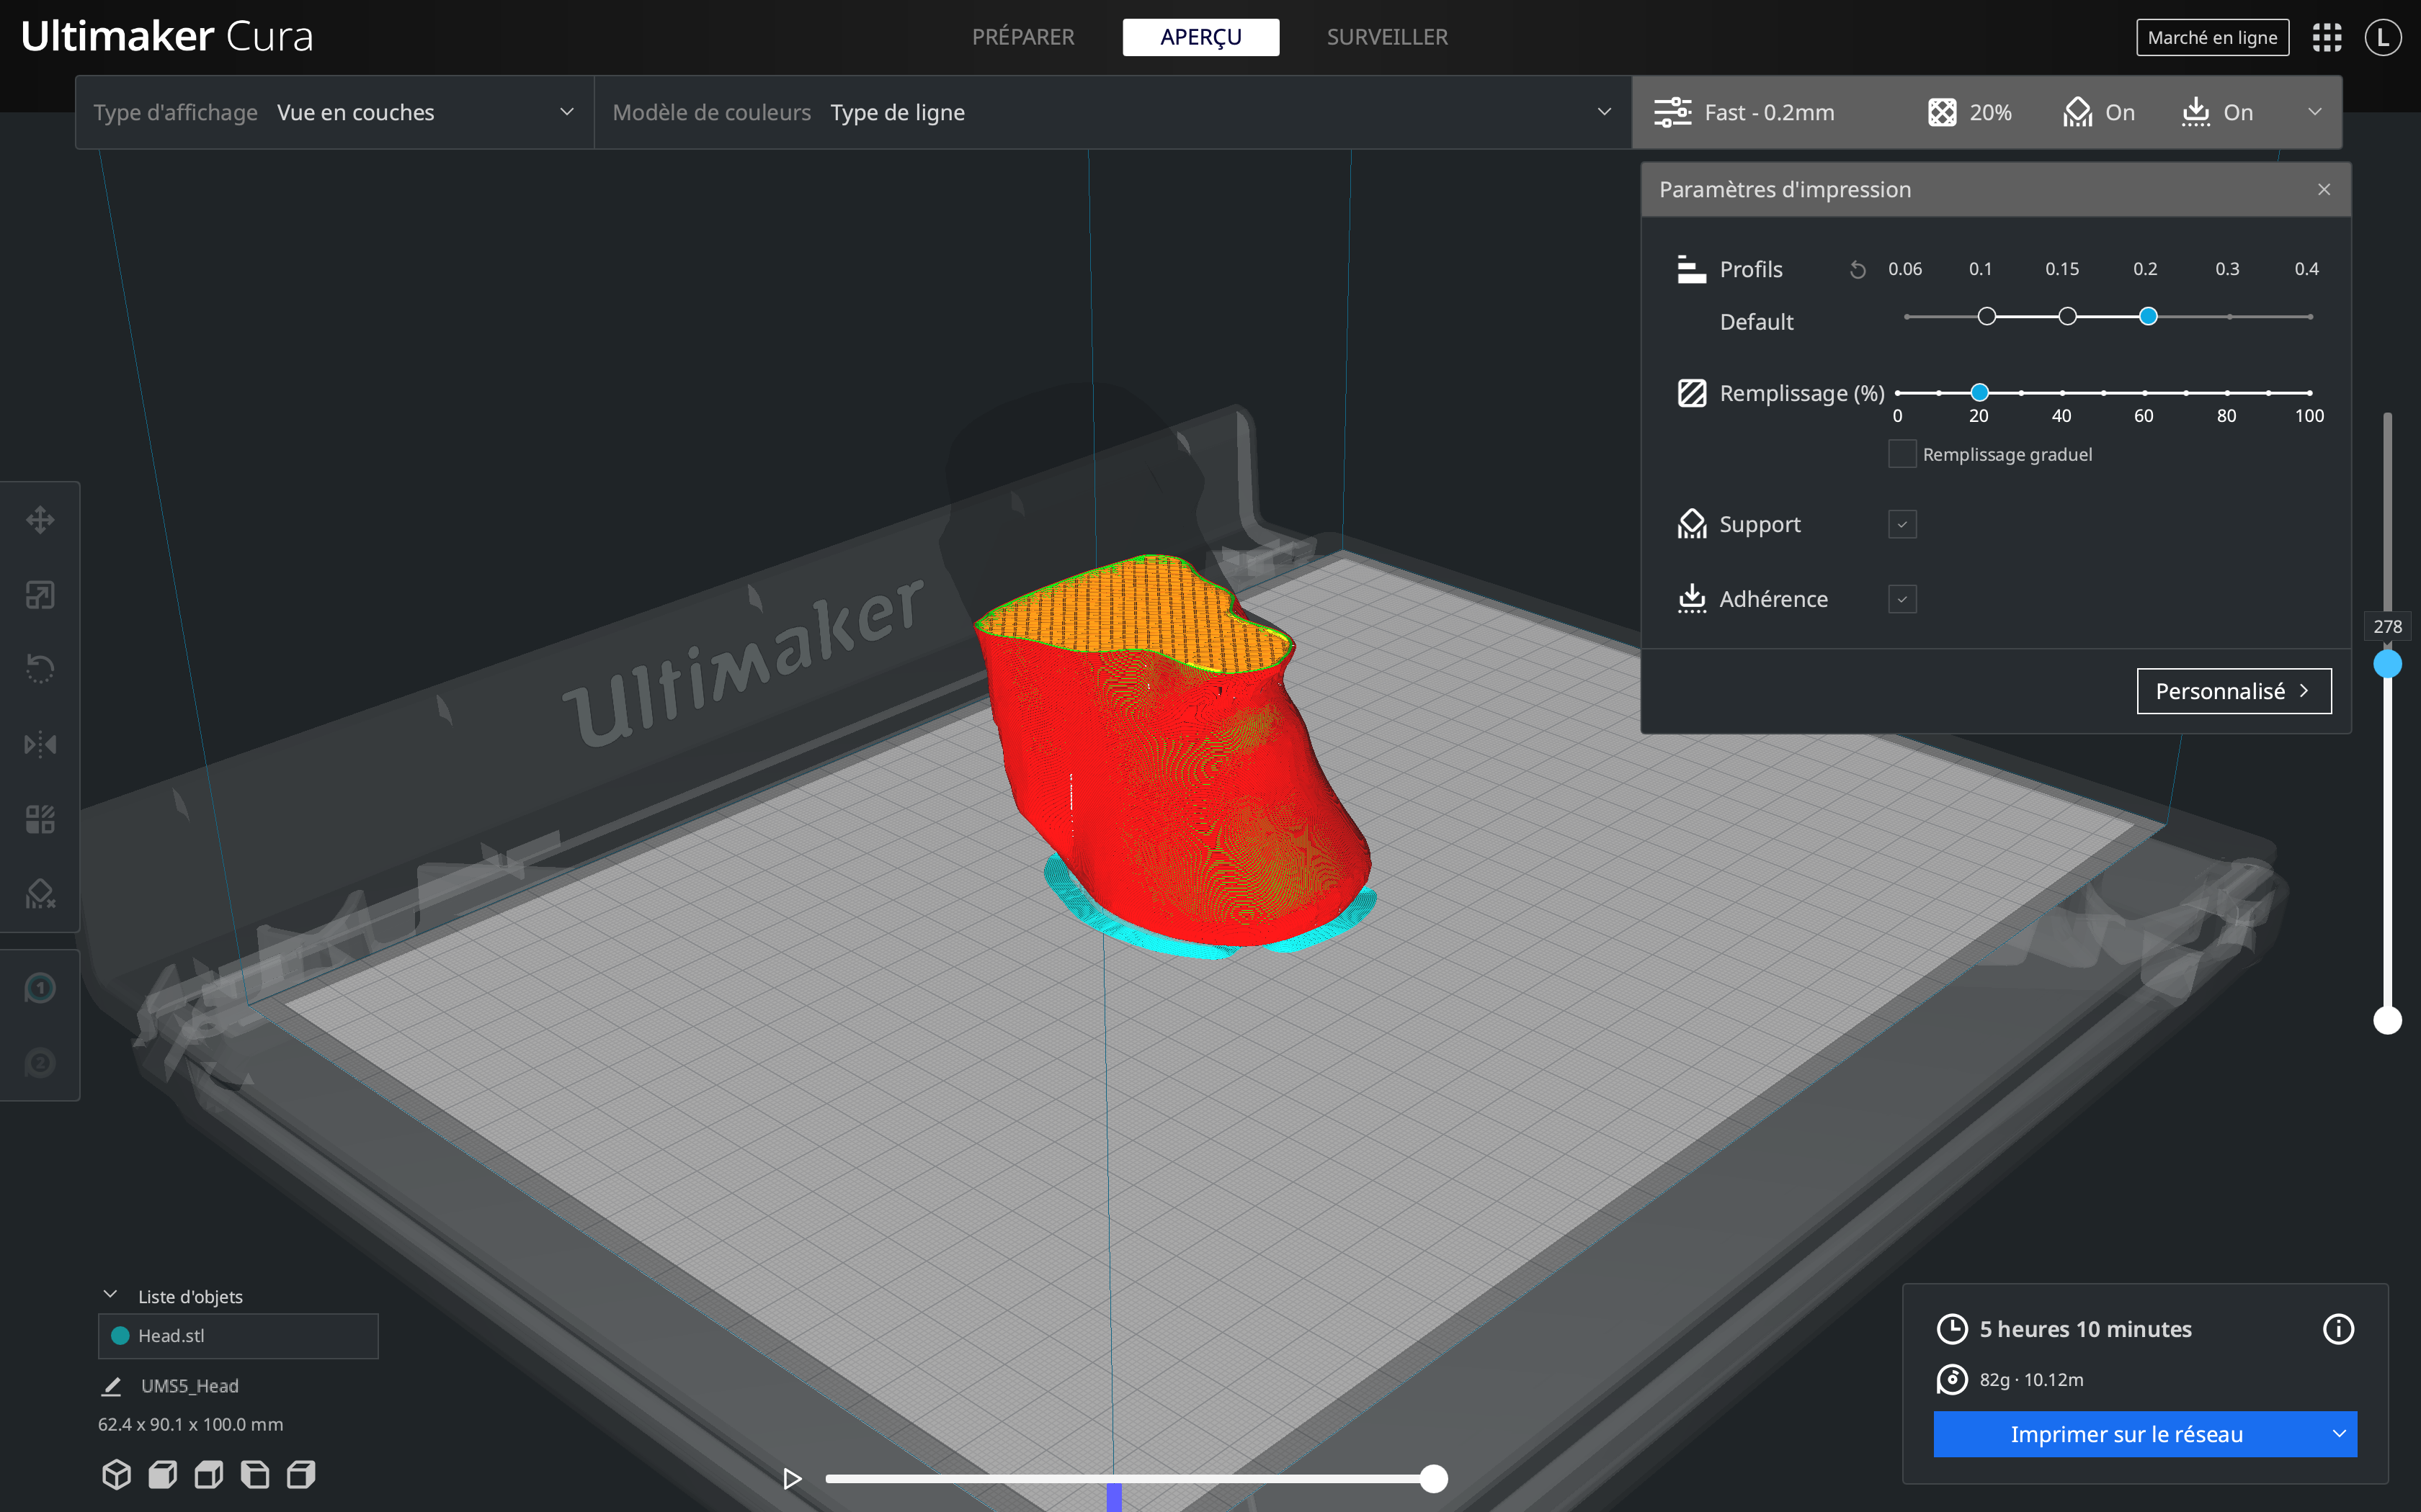Reset profile with the revert arrow icon
This screenshot has width=2421, height=1512.
click(1858, 270)
